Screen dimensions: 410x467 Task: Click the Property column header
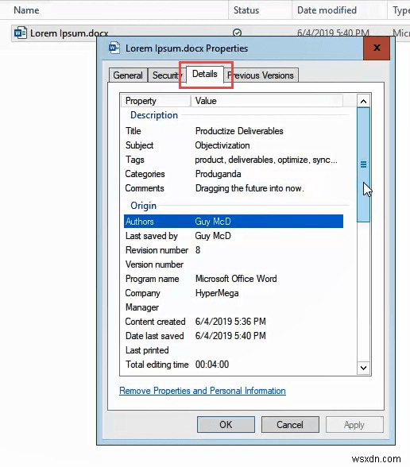[156, 101]
